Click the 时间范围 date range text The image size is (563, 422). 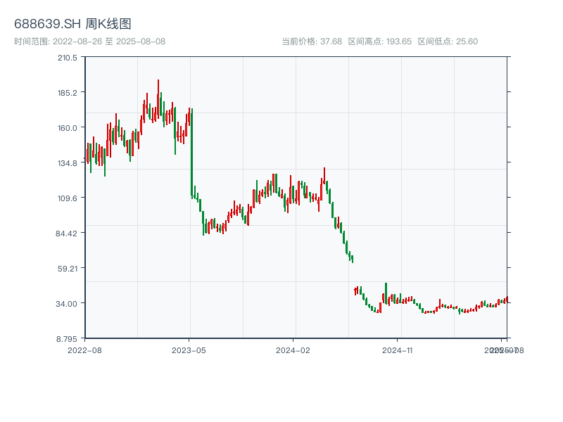point(89,41)
